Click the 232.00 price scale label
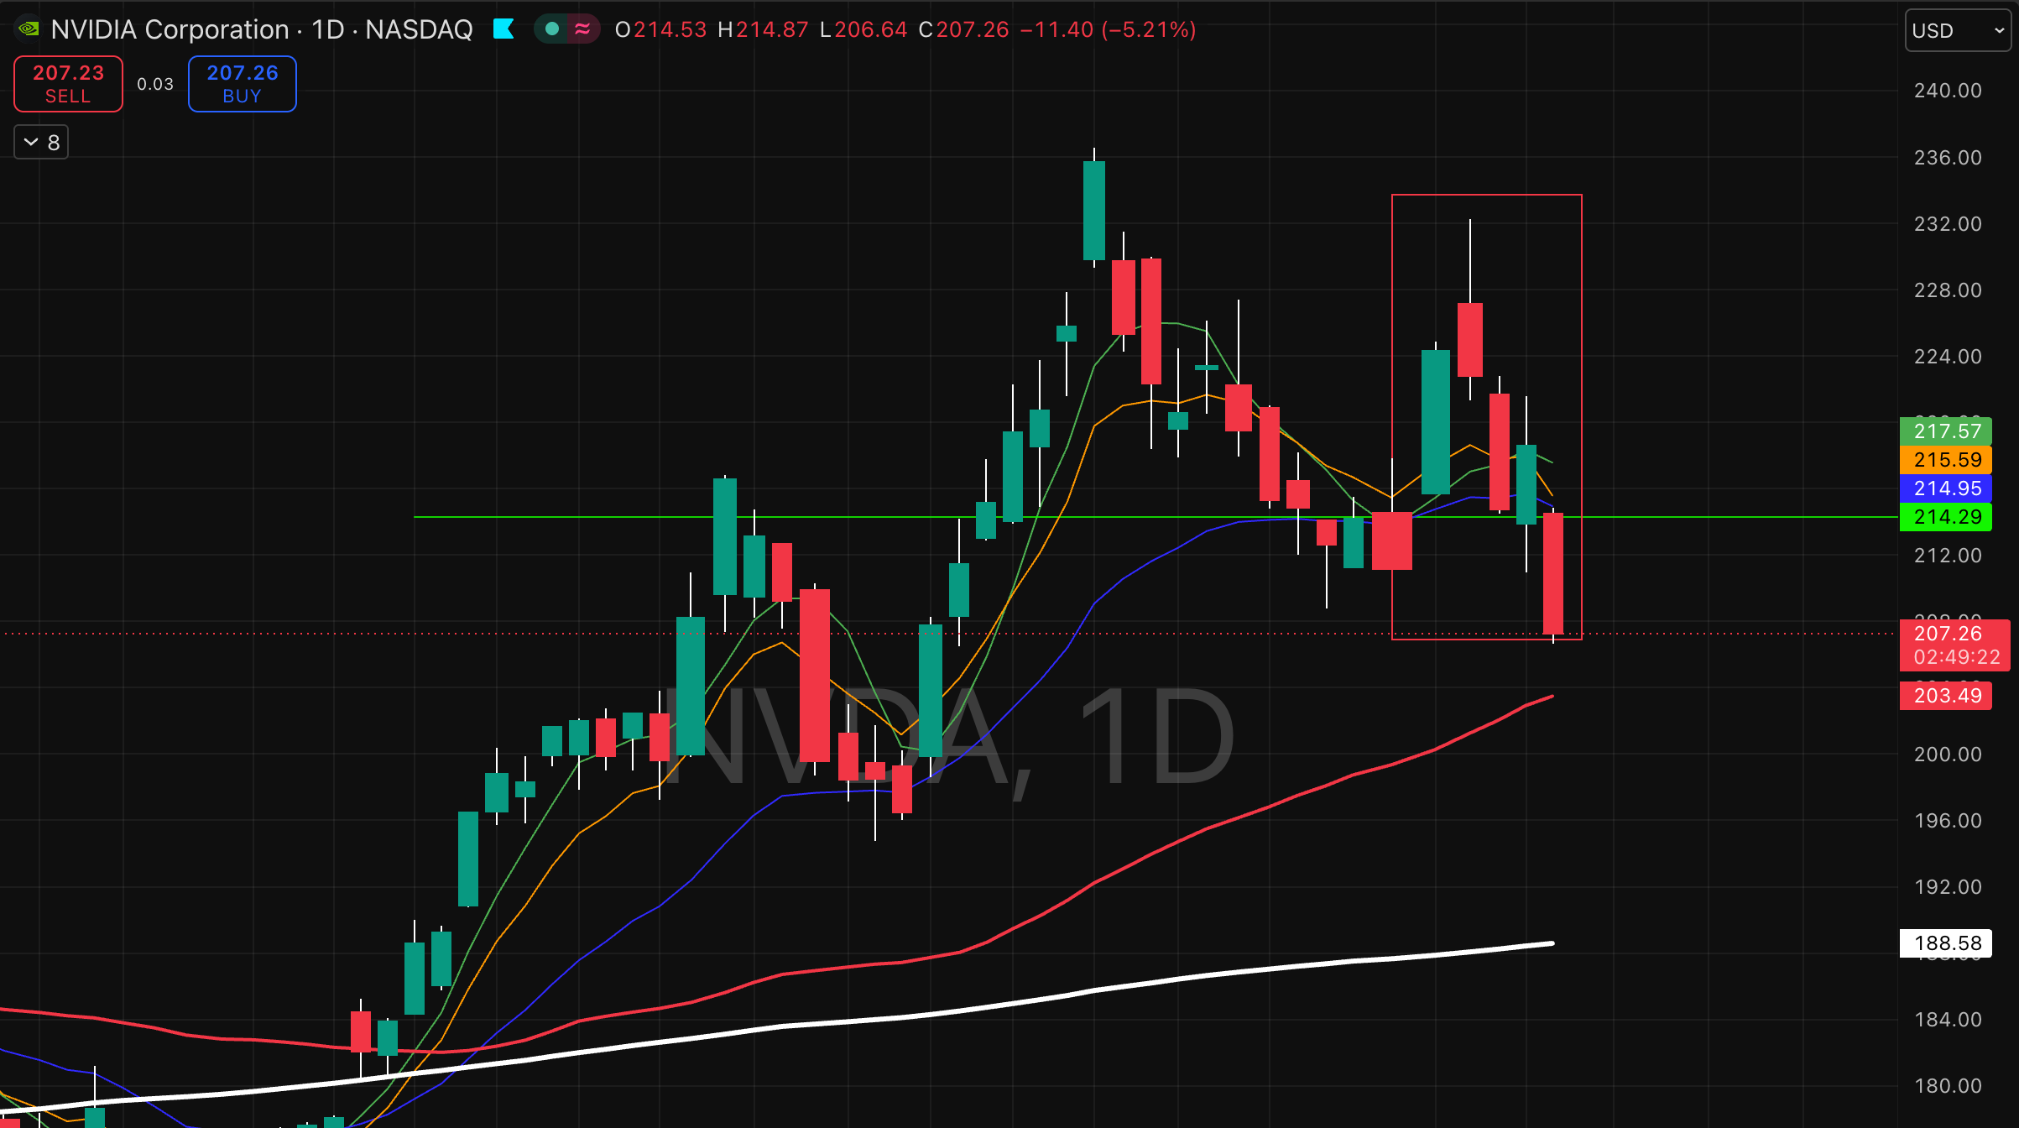2019x1128 pixels. [1948, 224]
